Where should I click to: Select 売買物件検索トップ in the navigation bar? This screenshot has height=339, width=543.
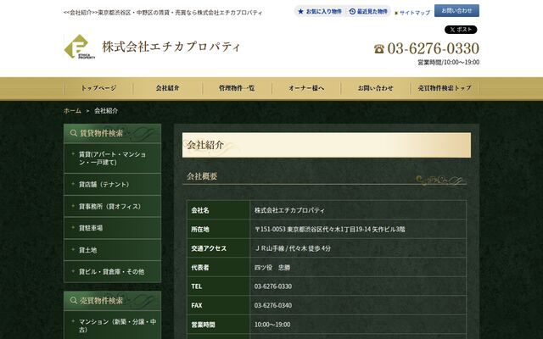(445, 88)
